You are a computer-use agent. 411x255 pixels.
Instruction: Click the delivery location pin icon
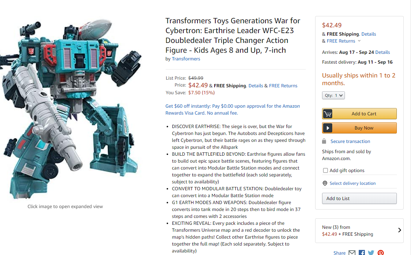[x=325, y=183]
